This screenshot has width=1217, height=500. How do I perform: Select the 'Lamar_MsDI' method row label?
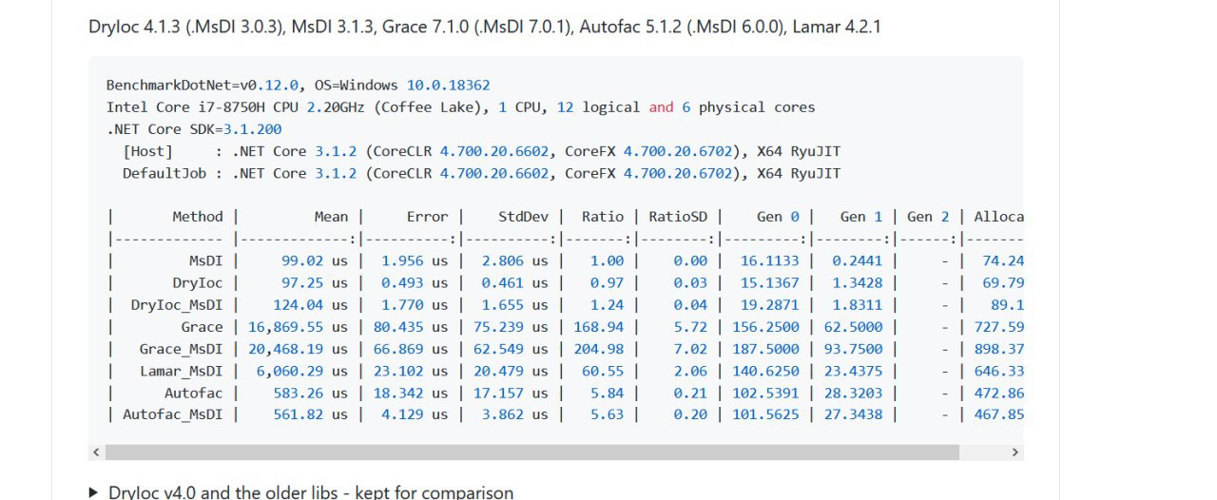pyautogui.click(x=181, y=371)
